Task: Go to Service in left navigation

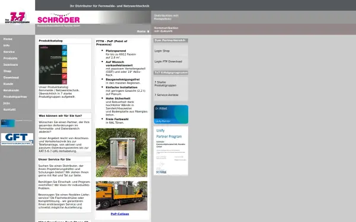Action: tap(9, 52)
